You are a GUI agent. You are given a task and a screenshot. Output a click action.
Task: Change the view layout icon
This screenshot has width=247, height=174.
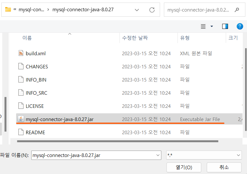(203, 26)
